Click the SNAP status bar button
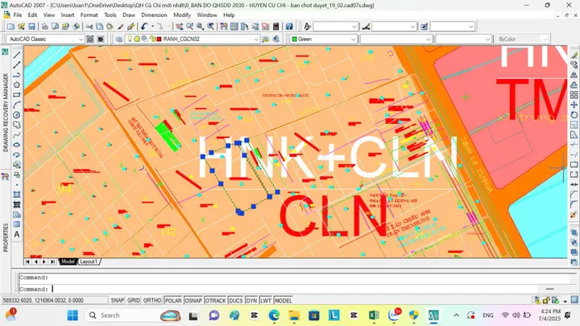The height and width of the screenshot is (326, 580). click(118, 300)
